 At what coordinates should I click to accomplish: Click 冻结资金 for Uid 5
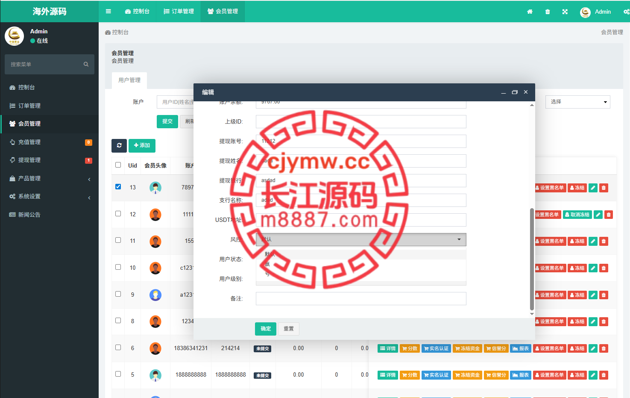[468, 375]
